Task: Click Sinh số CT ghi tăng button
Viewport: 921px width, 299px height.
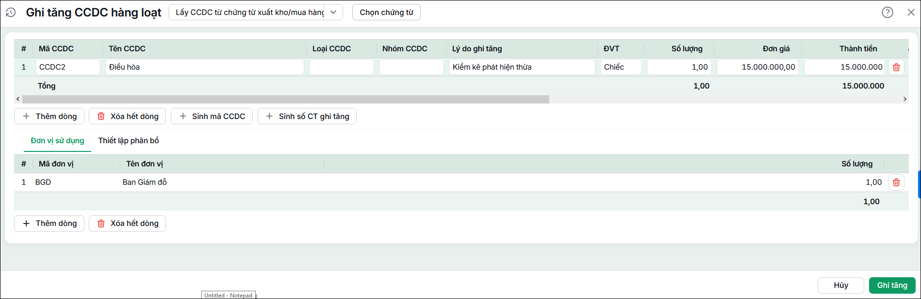Action: pyautogui.click(x=307, y=116)
